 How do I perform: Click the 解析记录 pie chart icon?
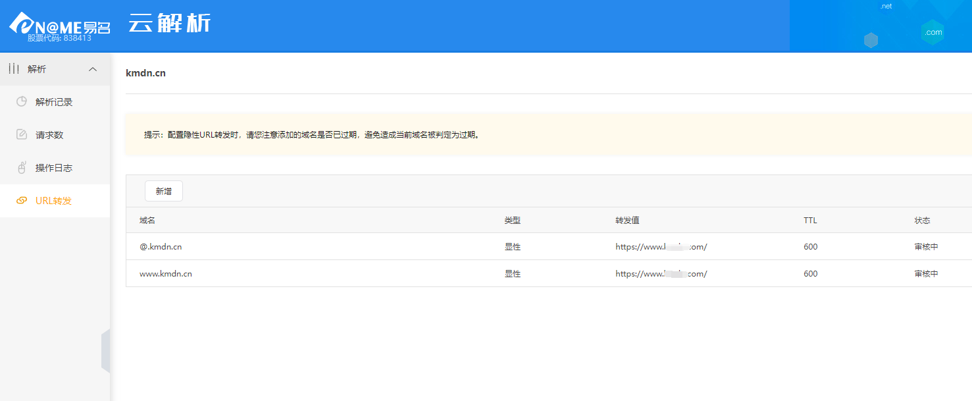click(22, 101)
